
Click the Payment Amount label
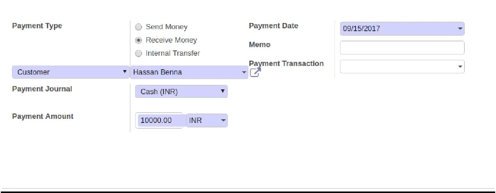point(43,116)
